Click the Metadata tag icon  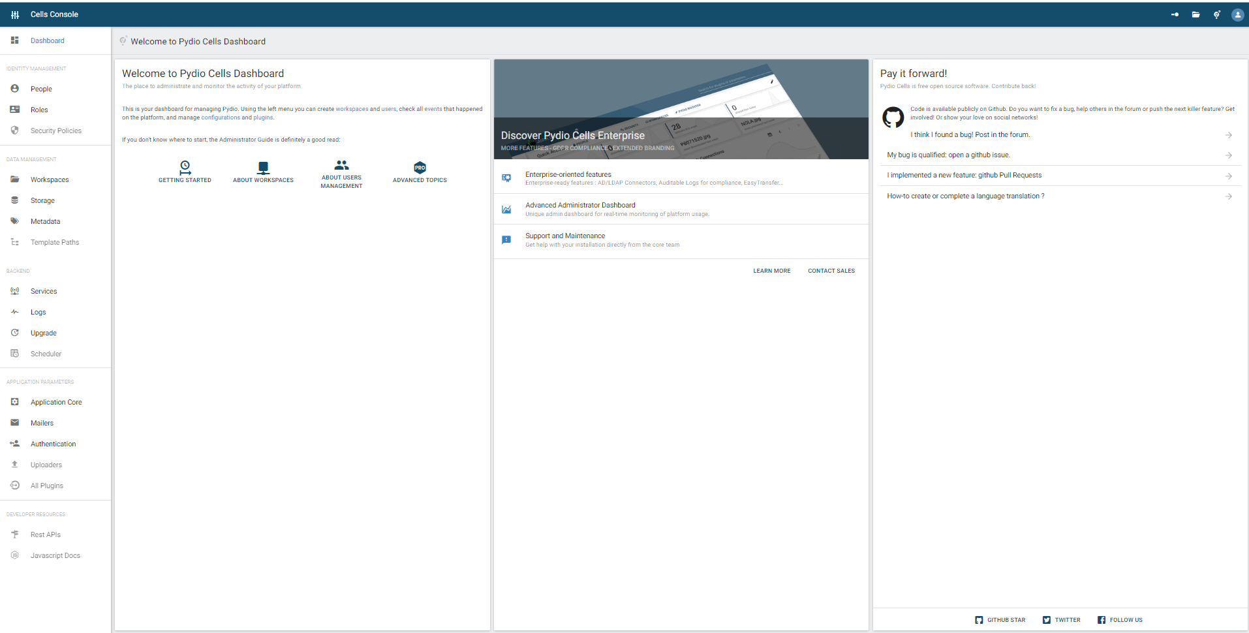14,221
